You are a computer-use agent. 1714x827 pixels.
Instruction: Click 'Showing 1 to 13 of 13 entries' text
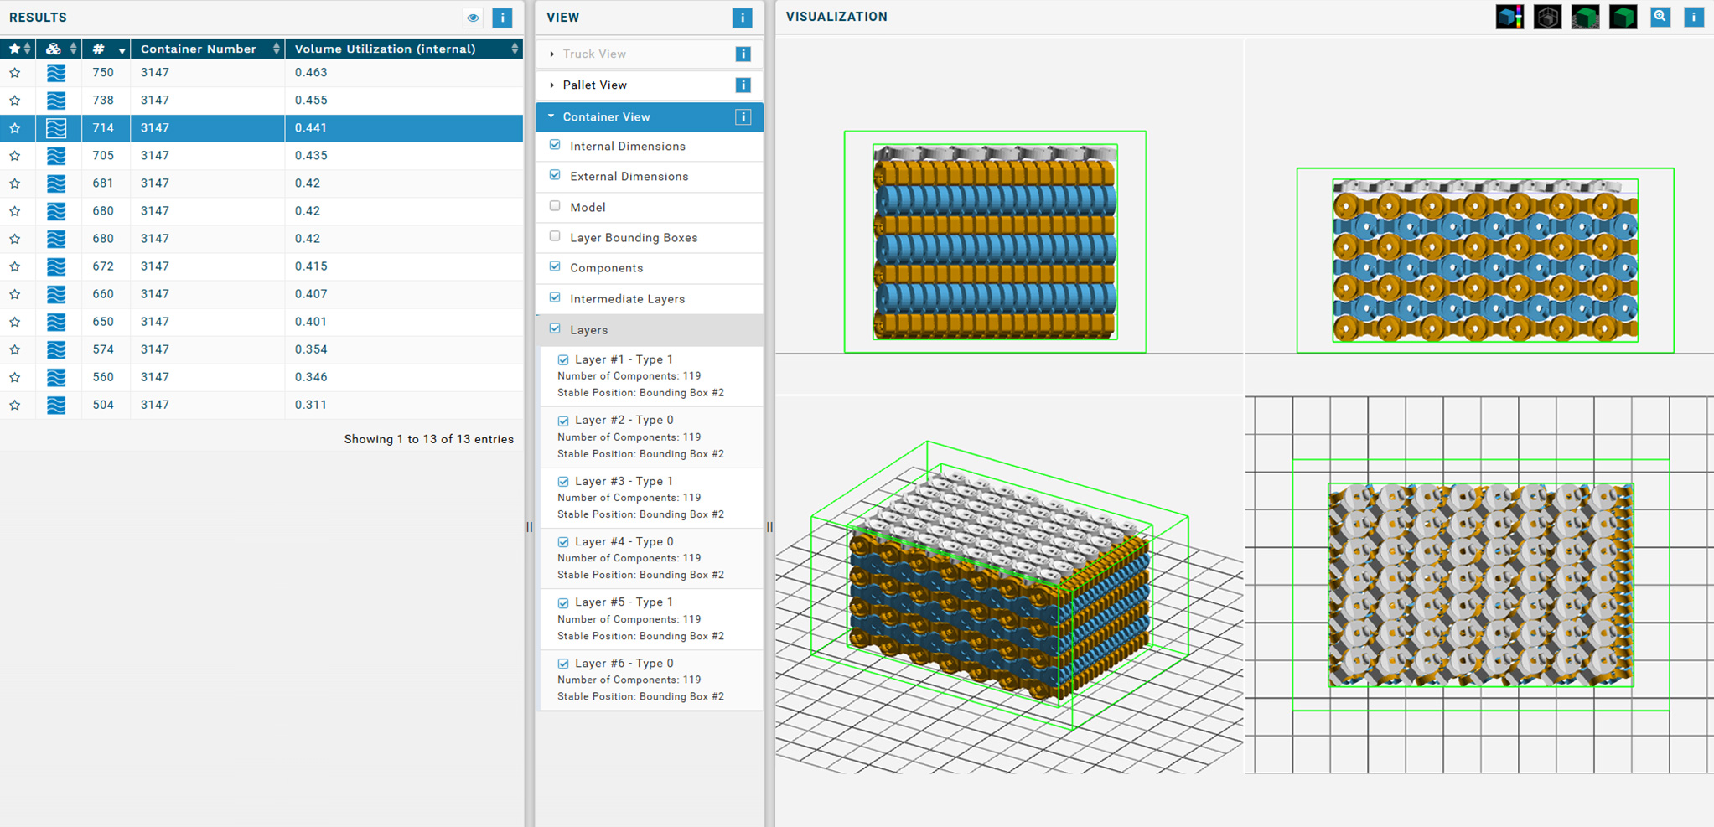428,439
